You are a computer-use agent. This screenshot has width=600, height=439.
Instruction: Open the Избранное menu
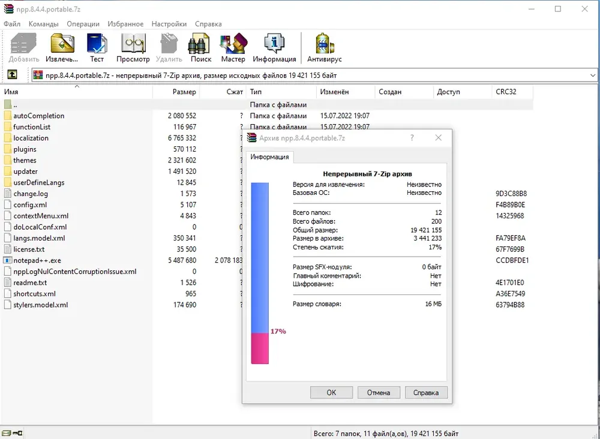click(x=125, y=24)
